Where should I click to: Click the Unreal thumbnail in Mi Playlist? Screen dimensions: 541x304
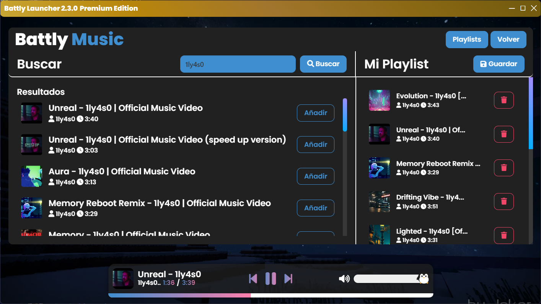pyautogui.click(x=379, y=134)
